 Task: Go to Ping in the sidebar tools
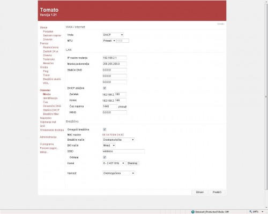click(x=46, y=71)
